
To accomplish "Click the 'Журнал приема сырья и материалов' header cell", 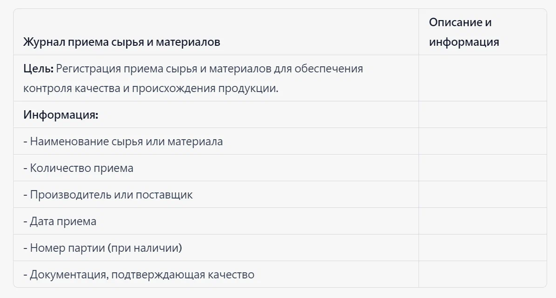I will [x=122, y=42].
